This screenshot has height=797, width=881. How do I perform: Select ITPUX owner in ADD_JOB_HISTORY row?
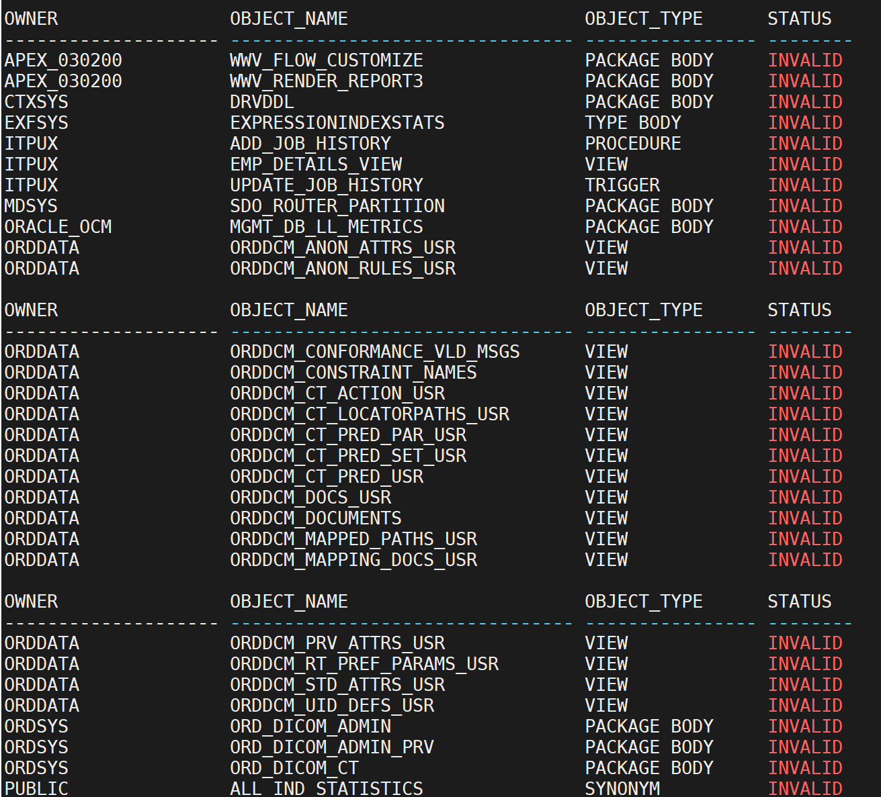[x=31, y=144]
